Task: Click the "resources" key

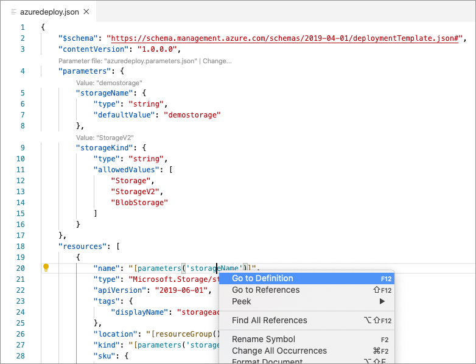Action: (83, 246)
